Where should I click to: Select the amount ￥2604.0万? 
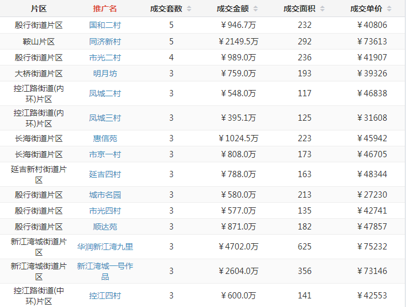239,271
